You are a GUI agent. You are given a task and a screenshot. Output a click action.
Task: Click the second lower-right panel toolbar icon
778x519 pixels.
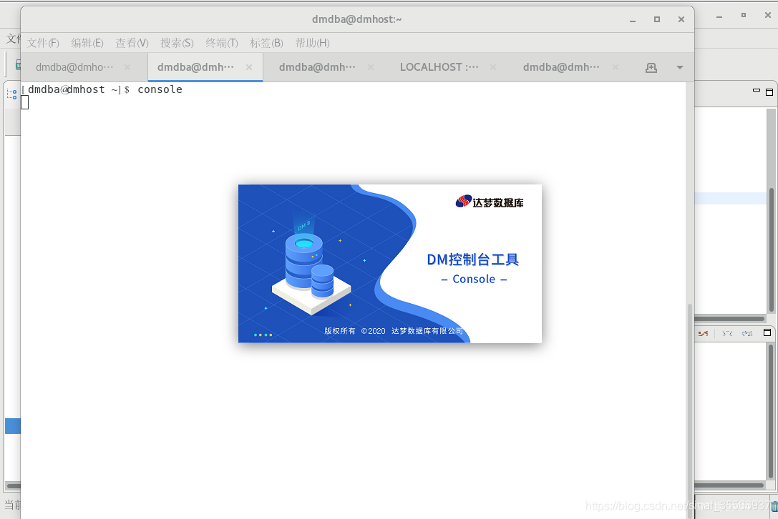pos(727,334)
